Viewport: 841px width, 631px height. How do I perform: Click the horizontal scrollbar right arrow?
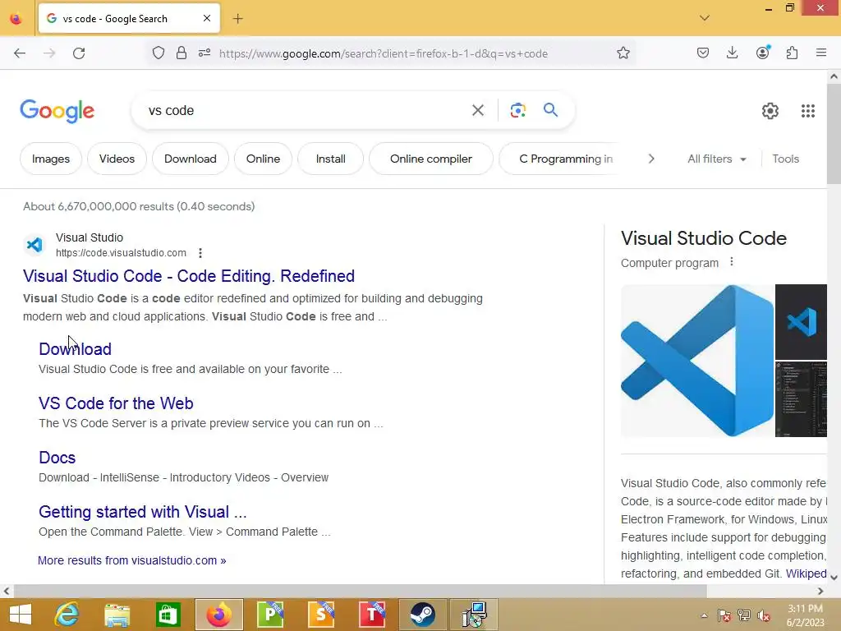click(x=820, y=591)
